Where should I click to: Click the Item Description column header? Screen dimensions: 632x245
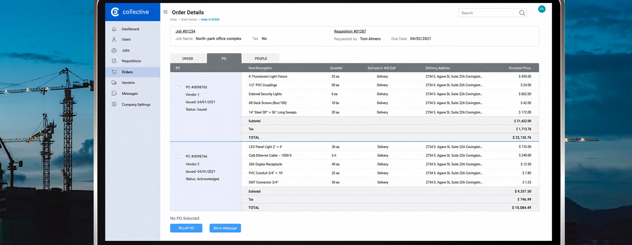click(260, 68)
